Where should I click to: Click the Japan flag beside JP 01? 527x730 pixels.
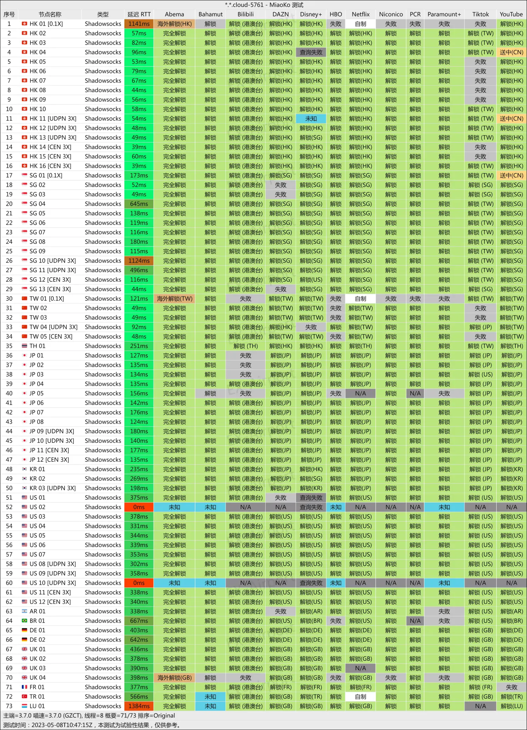click(x=24, y=356)
